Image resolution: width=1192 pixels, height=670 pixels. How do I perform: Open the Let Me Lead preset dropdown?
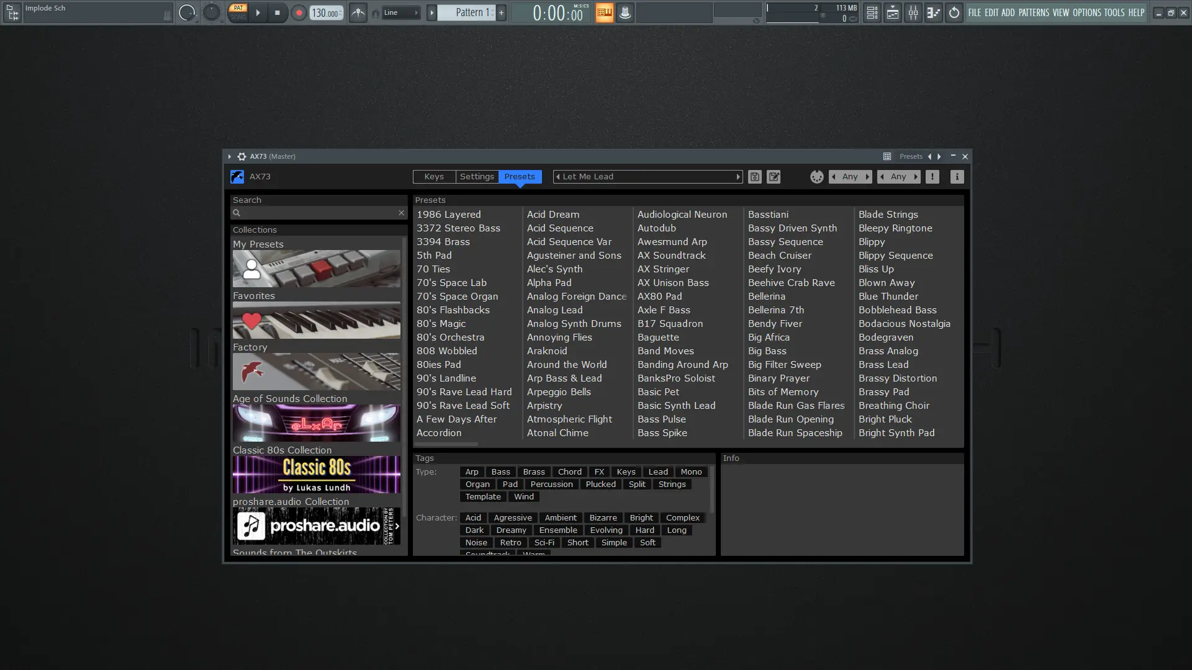pos(648,177)
